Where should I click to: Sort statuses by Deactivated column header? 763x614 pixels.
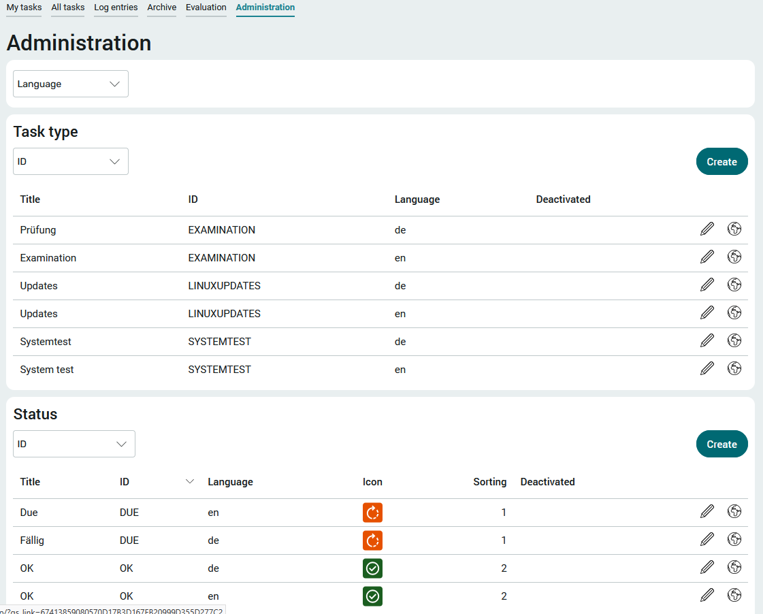[x=547, y=482]
